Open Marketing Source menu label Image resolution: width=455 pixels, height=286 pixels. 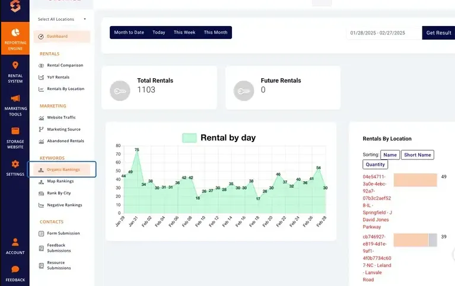coord(64,129)
